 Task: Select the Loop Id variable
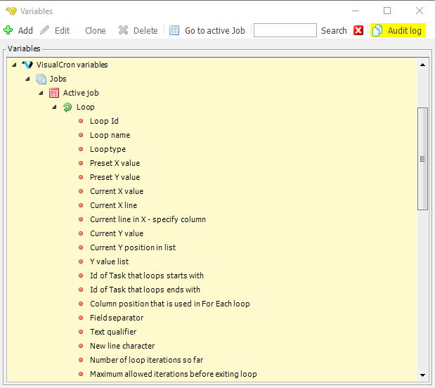(x=104, y=121)
